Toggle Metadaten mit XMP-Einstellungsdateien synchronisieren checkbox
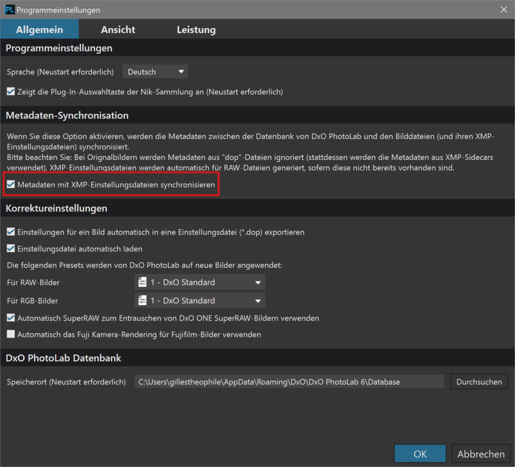515x467 pixels. (11, 184)
